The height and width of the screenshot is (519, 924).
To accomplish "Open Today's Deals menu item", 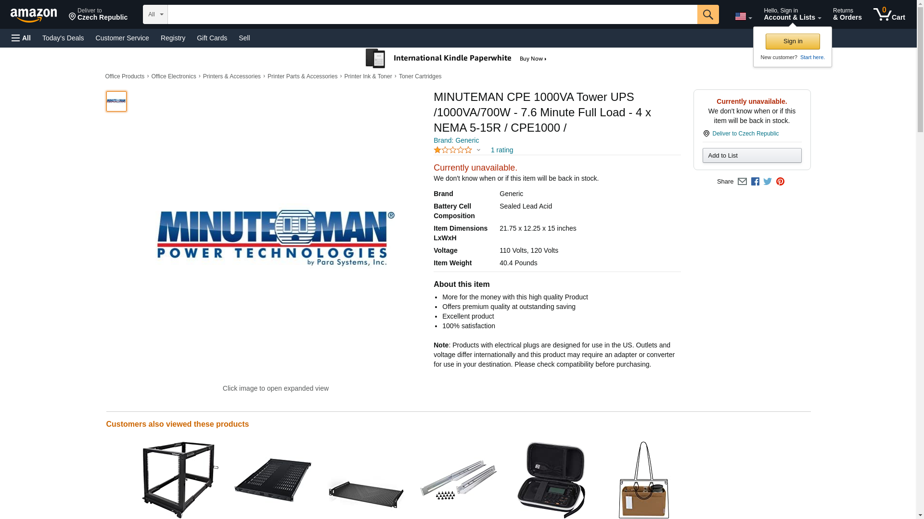I will coord(63,38).
